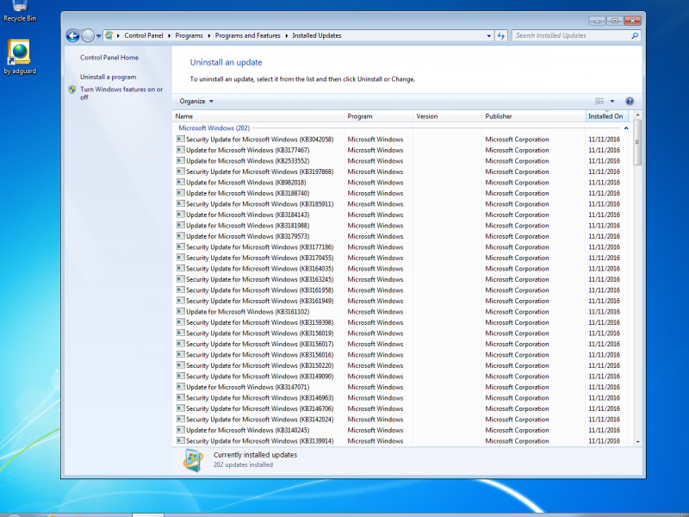
Task: Expand arrow after Control Panel breadcrumb
Action: (169, 35)
